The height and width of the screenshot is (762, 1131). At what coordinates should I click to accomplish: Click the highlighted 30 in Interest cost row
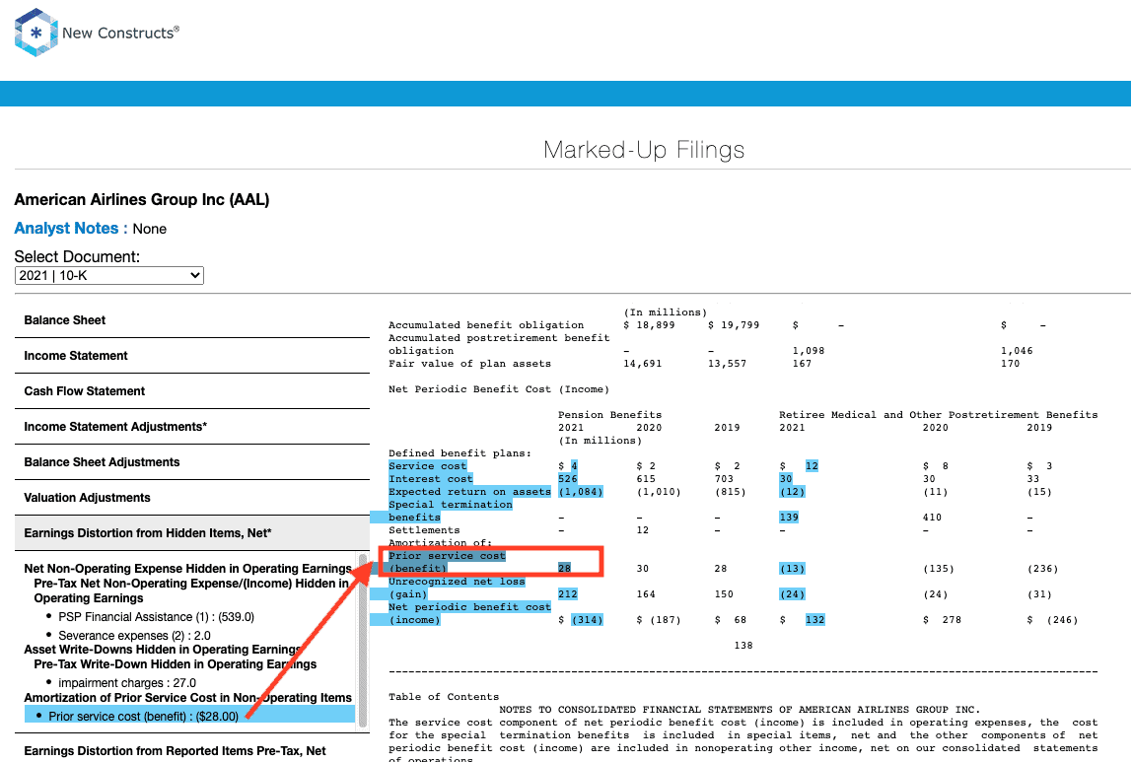(786, 479)
